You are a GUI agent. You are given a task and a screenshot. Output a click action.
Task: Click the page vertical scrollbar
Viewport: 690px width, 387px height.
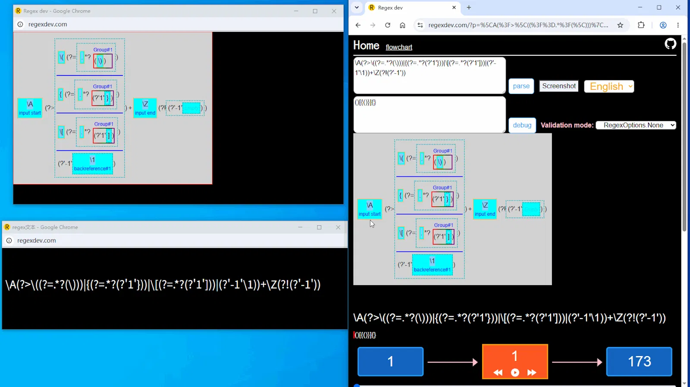(x=684, y=137)
